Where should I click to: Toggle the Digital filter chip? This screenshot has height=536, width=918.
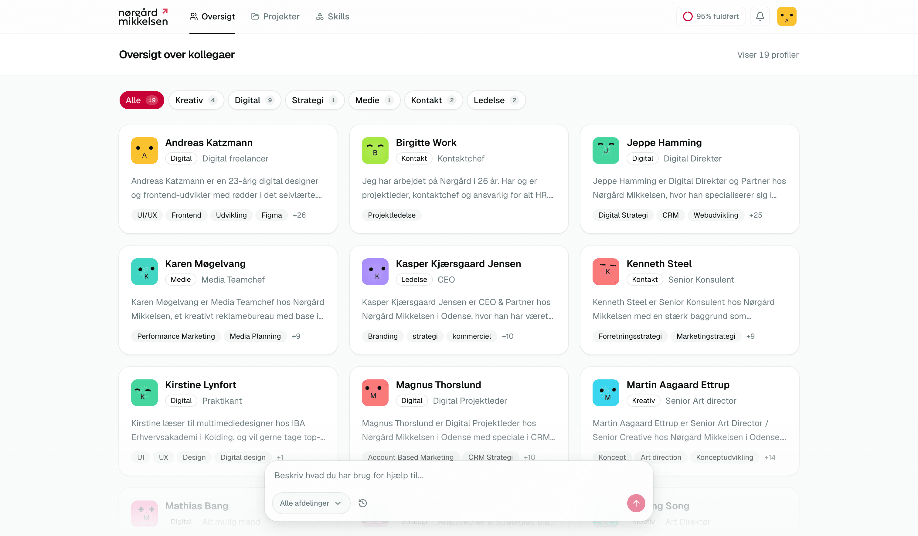[x=254, y=100]
